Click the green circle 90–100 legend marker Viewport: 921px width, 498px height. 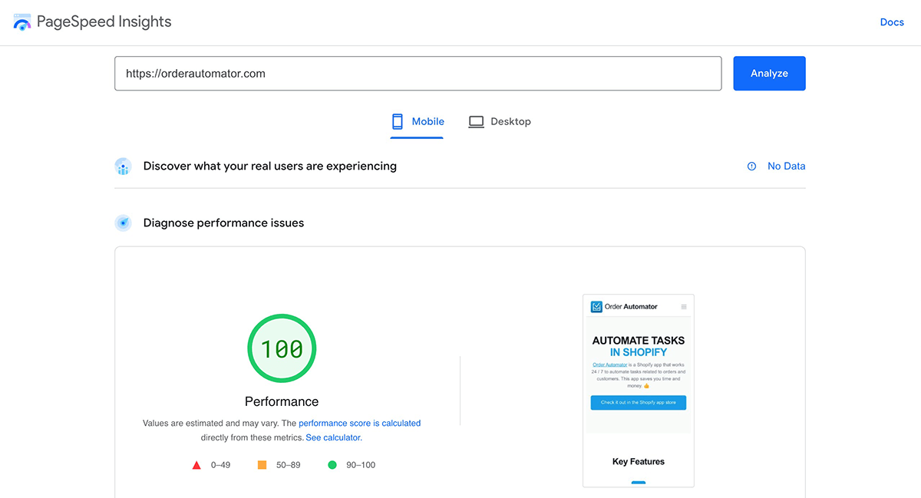click(332, 465)
